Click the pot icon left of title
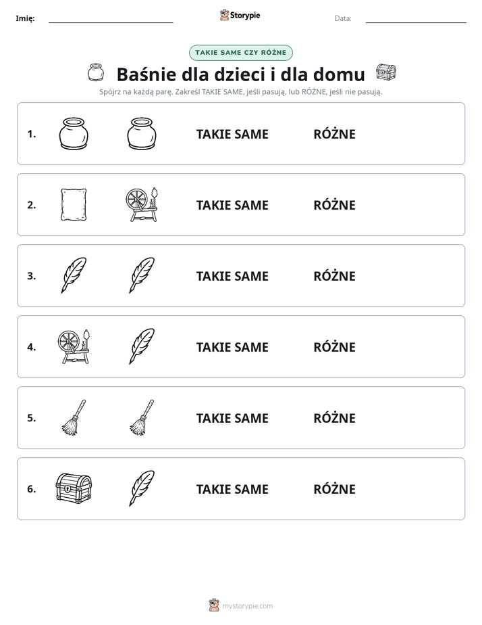 (95, 72)
